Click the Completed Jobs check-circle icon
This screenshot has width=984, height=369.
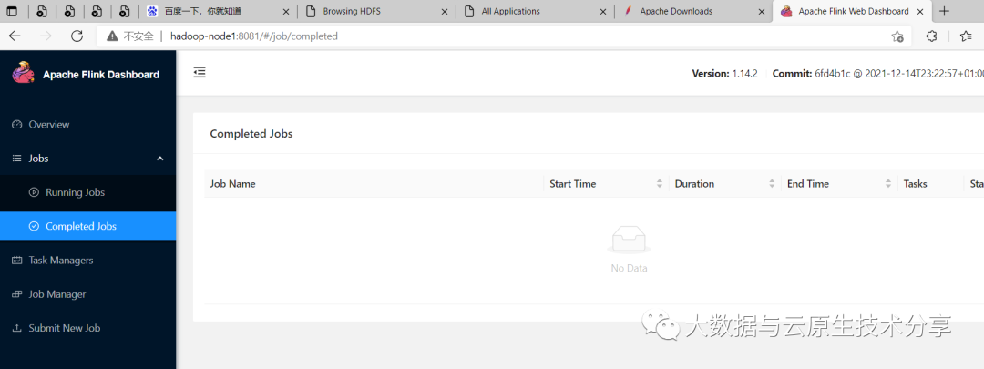(x=34, y=226)
